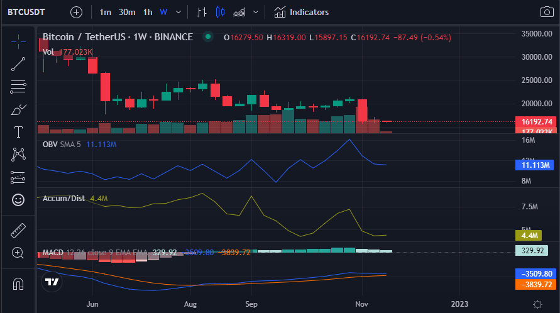Select the Fibonacci retracement tool
This screenshot has width=560, height=313.
click(x=18, y=87)
